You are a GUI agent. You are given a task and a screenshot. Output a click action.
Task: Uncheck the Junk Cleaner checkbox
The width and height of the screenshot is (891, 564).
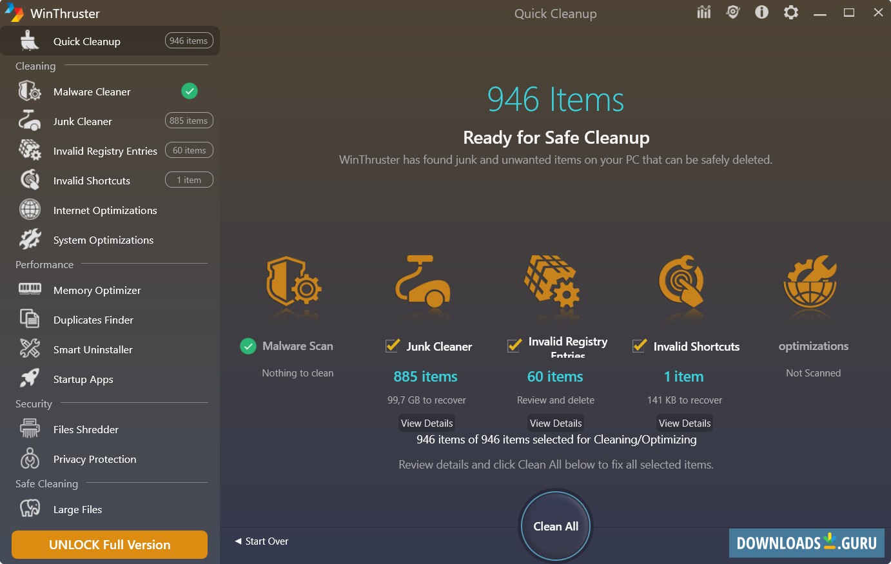point(392,345)
